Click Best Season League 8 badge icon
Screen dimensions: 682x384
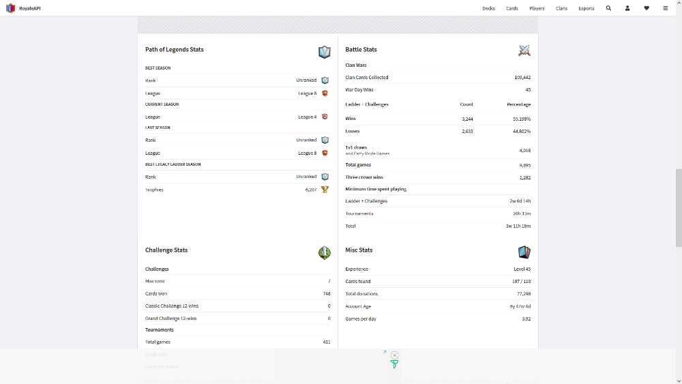pyautogui.click(x=325, y=93)
